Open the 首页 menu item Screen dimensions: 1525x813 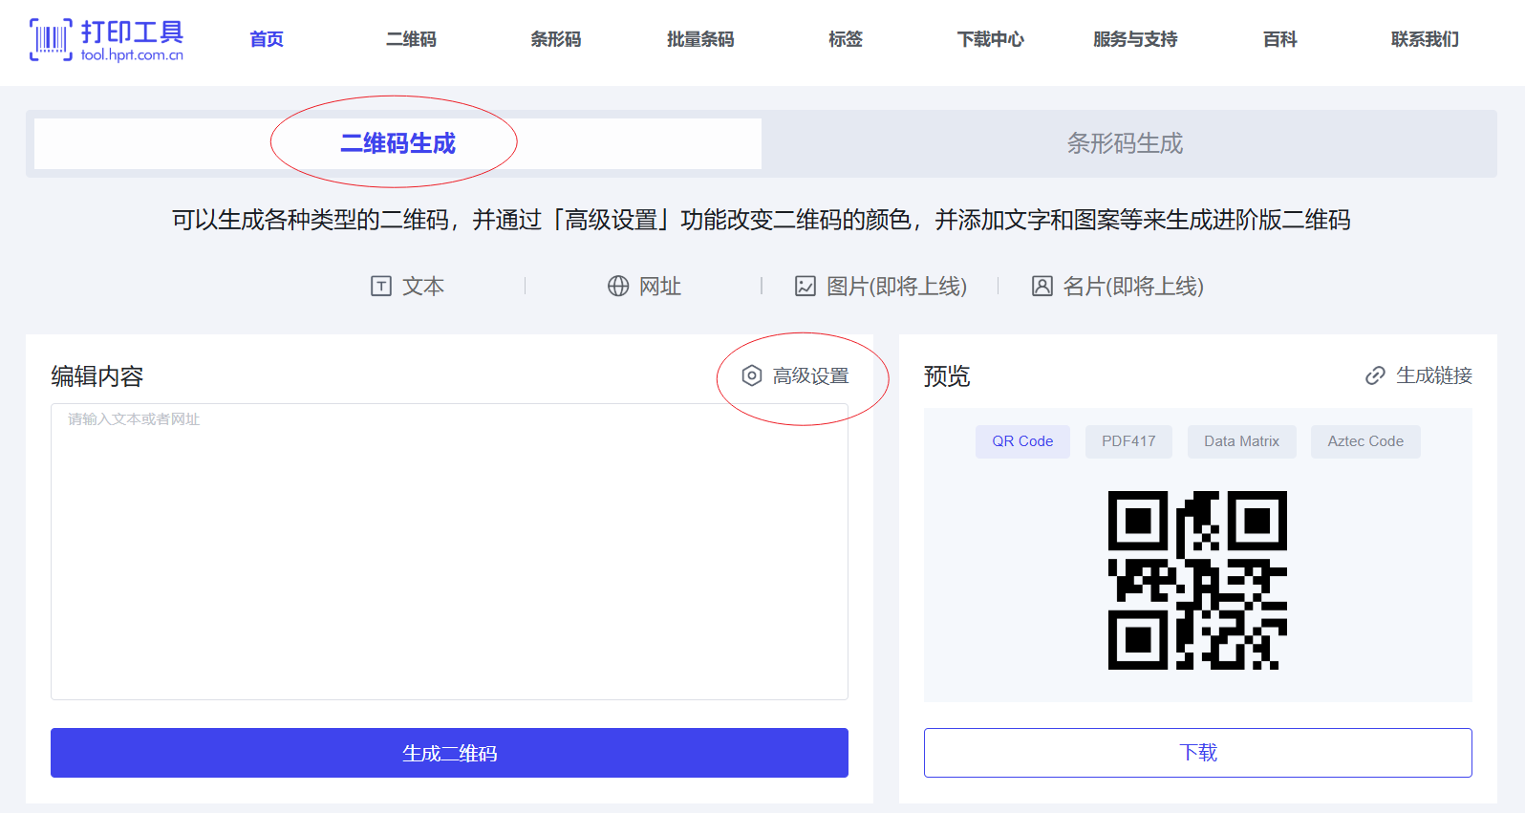point(267,39)
